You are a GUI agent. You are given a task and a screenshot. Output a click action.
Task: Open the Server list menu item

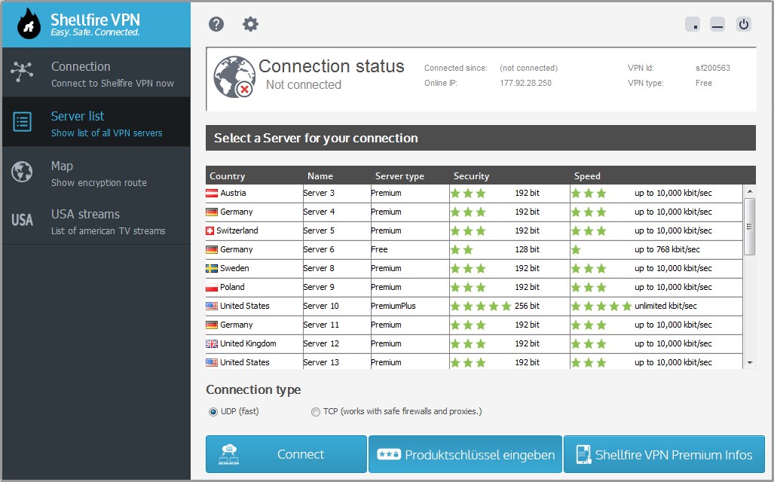[96, 122]
